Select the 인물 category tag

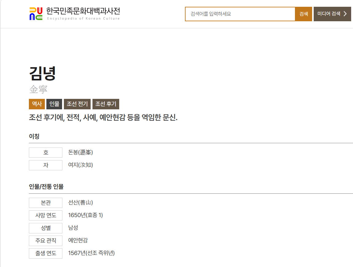pos(54,104)
